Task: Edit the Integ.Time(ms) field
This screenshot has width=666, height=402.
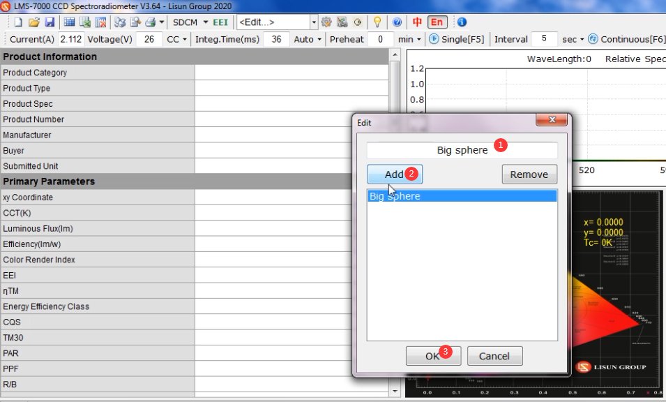Action: pyautogui.click(x=276, y=39)
